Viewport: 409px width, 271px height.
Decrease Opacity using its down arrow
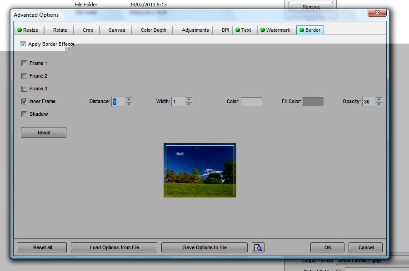379,104
